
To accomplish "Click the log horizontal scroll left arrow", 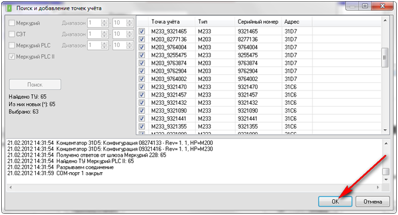I will pyautogui.click(x=10, y=188).
